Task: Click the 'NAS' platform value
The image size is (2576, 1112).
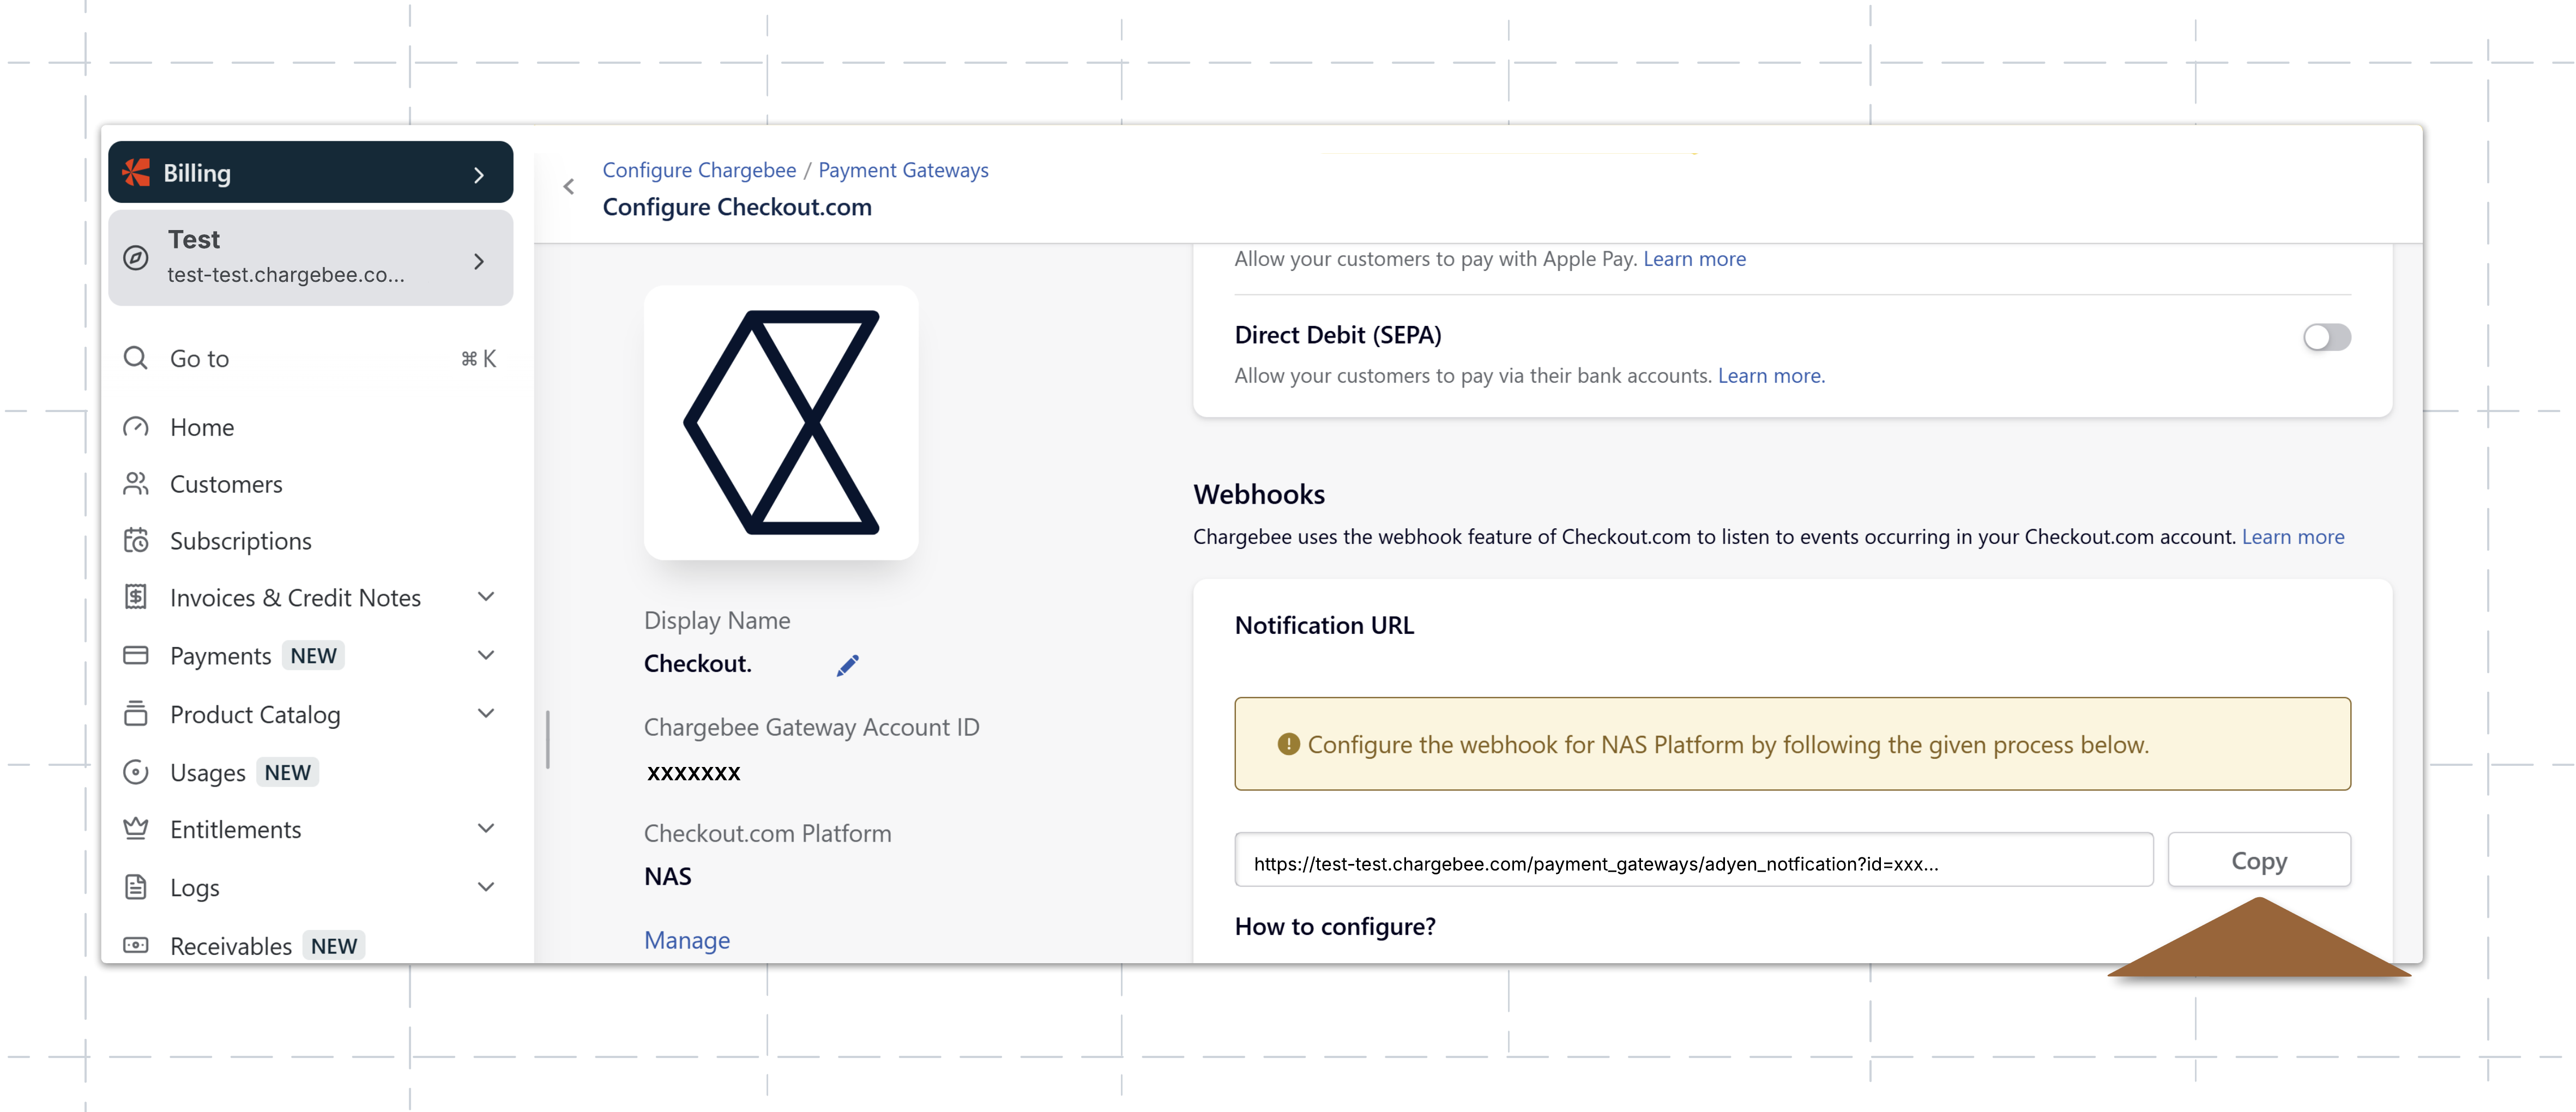Action: pos(668,876)
